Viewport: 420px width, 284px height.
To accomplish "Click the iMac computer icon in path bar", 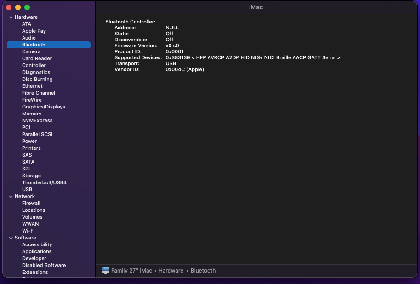I will 106,271.
